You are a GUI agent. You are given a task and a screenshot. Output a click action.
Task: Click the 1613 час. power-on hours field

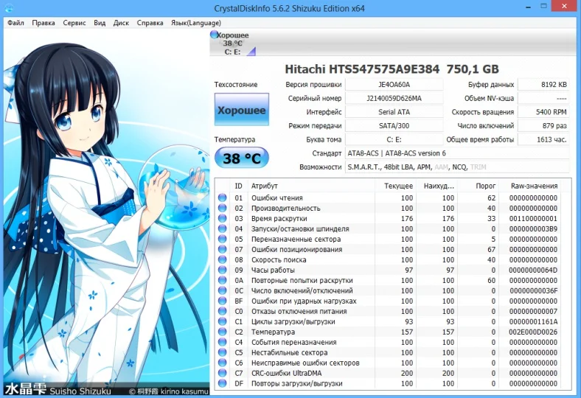[543, 139]
